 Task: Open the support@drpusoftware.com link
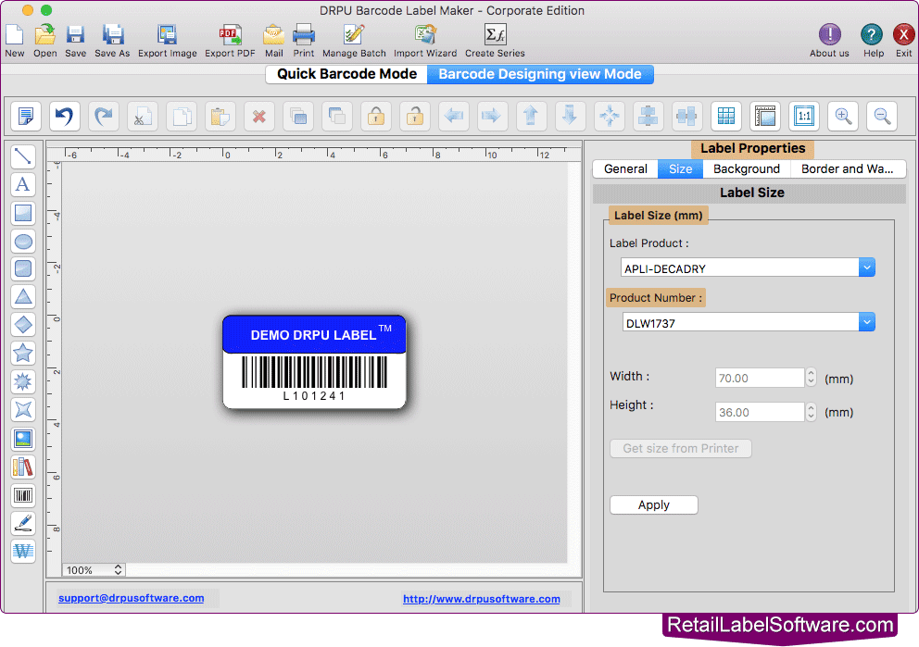click(132, 598)
